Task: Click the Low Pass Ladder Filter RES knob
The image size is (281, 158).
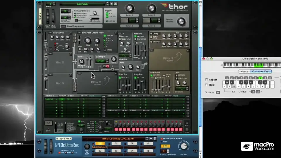Action: pos(97,41)
